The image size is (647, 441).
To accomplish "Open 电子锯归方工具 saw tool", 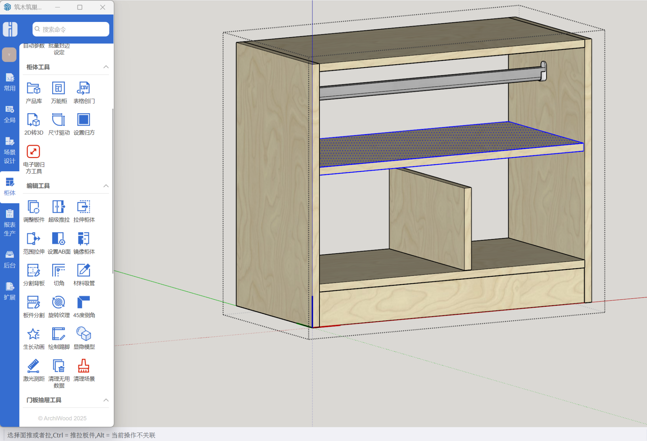I will (34, 152).
